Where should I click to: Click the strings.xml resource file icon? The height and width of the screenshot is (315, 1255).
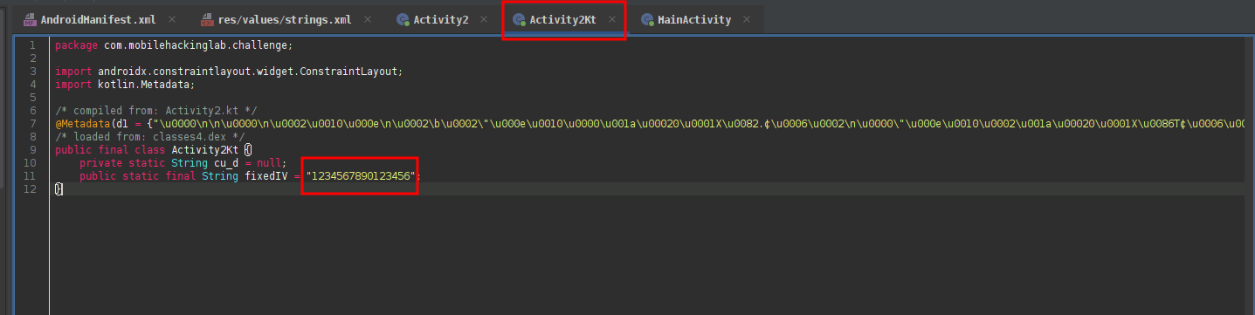(x=207, y=19)
